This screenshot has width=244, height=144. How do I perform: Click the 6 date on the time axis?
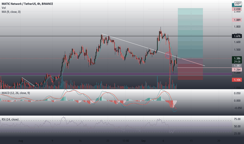[163, 141]
